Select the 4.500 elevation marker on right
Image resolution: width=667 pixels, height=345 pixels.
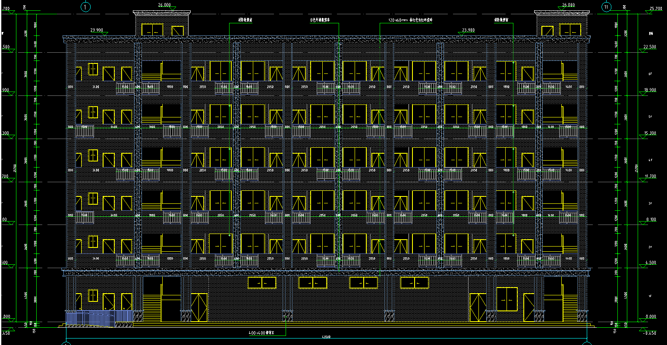649,263
